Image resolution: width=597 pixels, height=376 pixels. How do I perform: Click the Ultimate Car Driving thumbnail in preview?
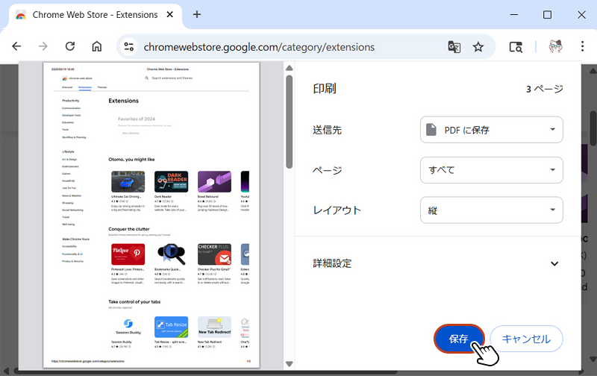pos(128,181)
